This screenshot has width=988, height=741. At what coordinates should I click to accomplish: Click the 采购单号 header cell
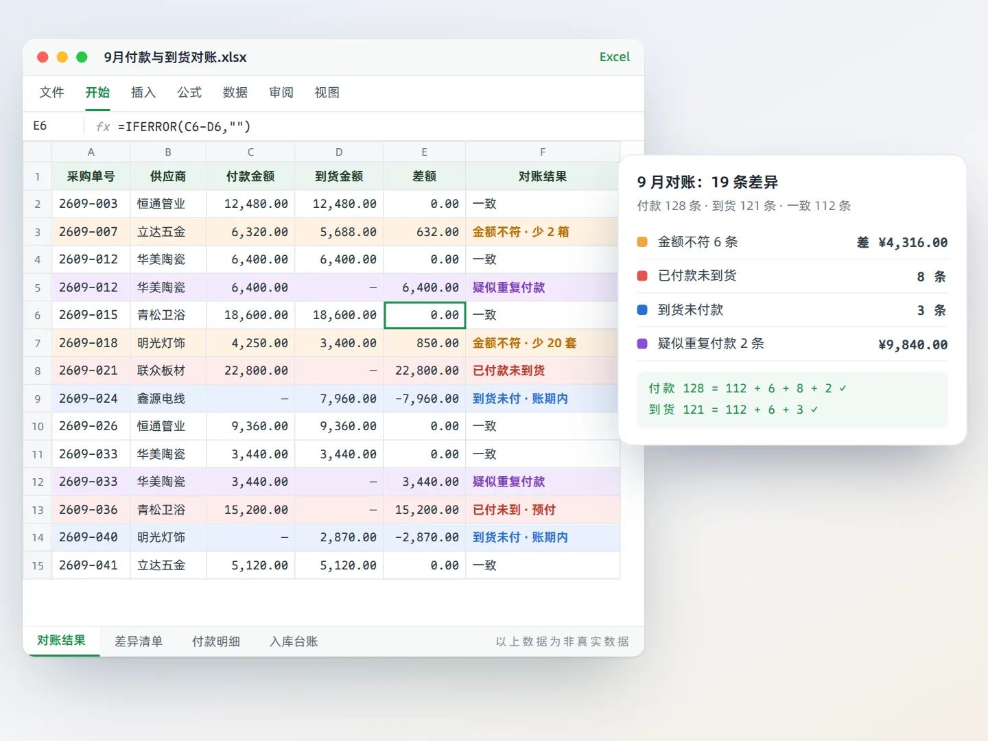[x=91, y=176]
